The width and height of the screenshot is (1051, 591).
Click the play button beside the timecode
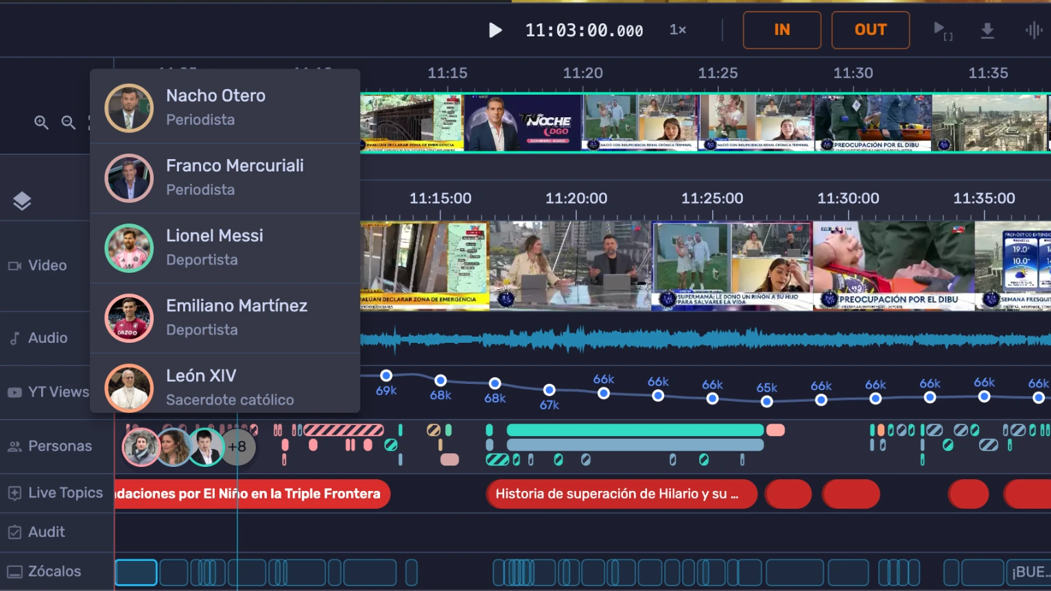[495, 30]
